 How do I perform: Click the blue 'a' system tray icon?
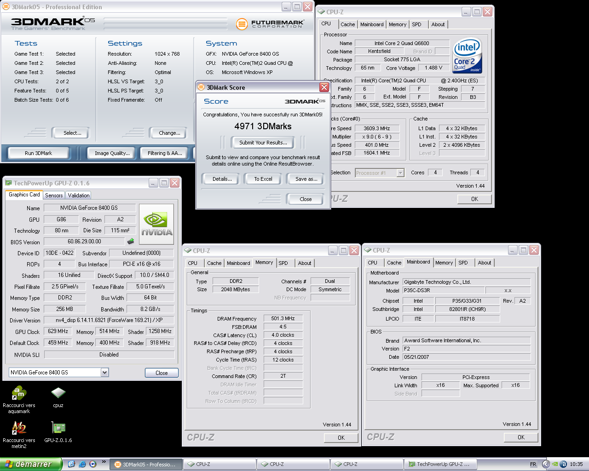(563, 464)
